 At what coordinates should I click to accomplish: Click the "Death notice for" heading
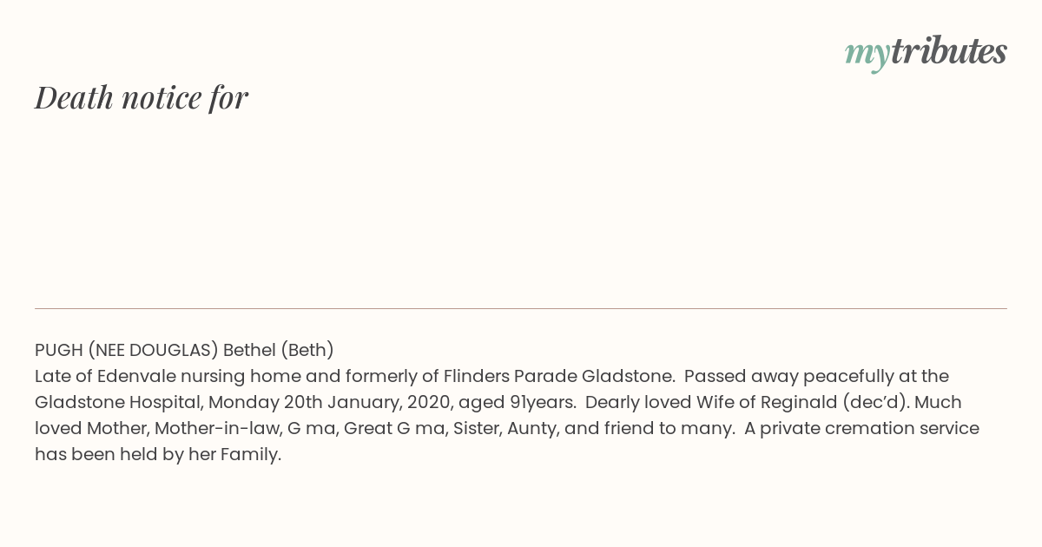click(142, 97)
